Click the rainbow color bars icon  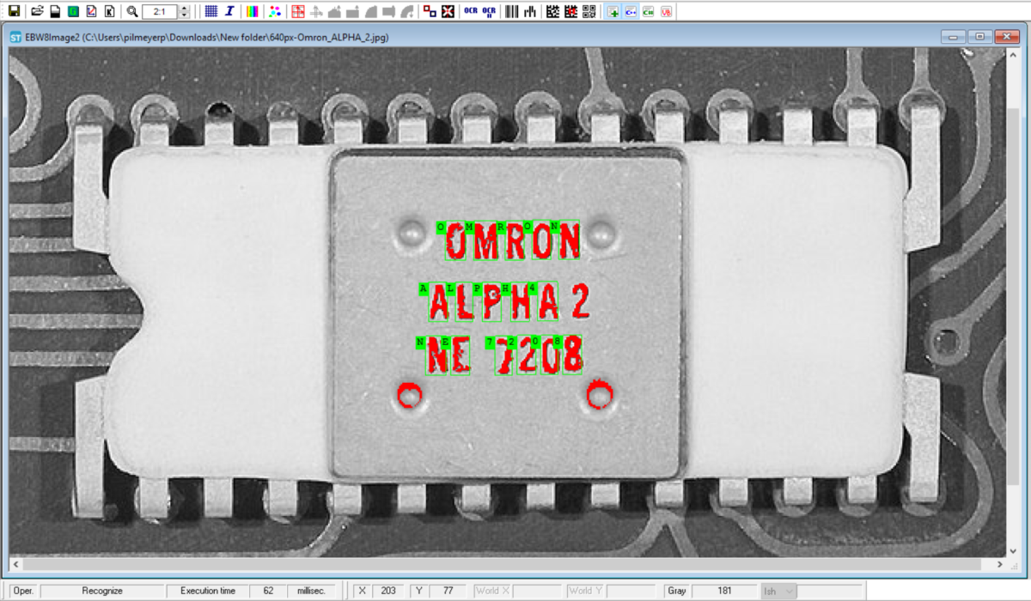tap(253, 11)
